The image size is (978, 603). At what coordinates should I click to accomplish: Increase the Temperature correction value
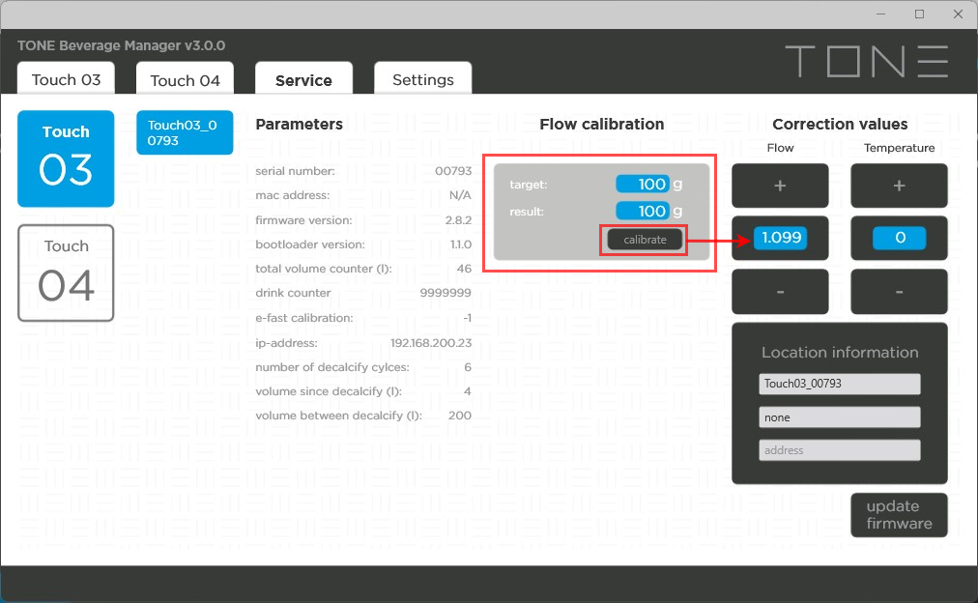(899, 186)
